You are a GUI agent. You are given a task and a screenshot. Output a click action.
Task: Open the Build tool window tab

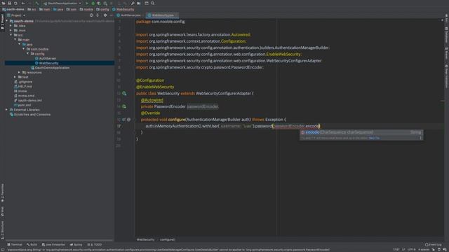[32, 244]
